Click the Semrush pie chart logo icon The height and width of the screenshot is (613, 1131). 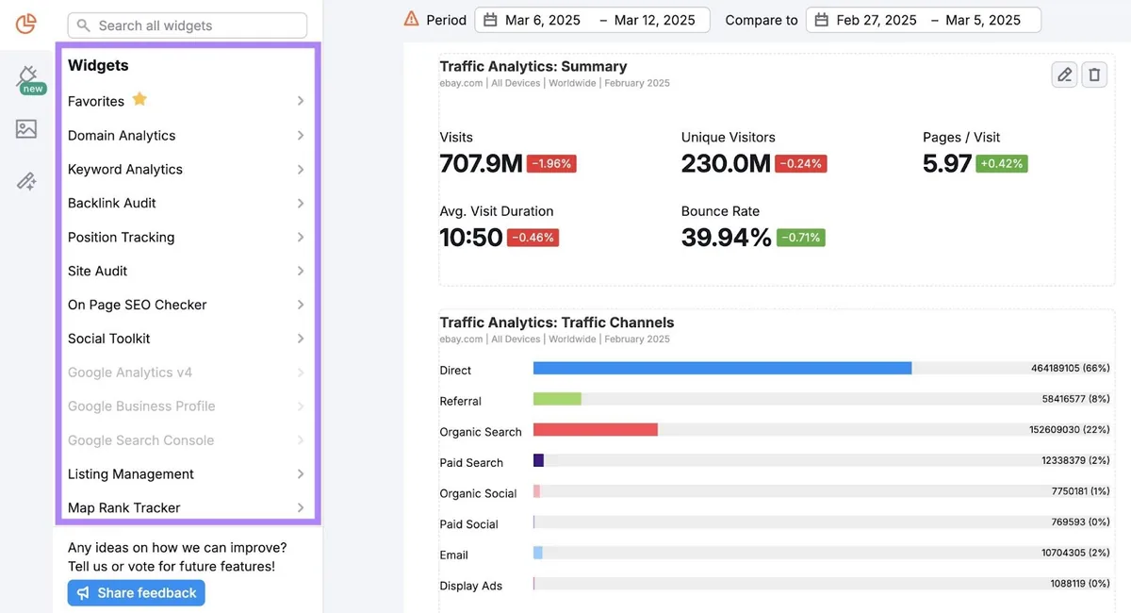pos(26,24)
